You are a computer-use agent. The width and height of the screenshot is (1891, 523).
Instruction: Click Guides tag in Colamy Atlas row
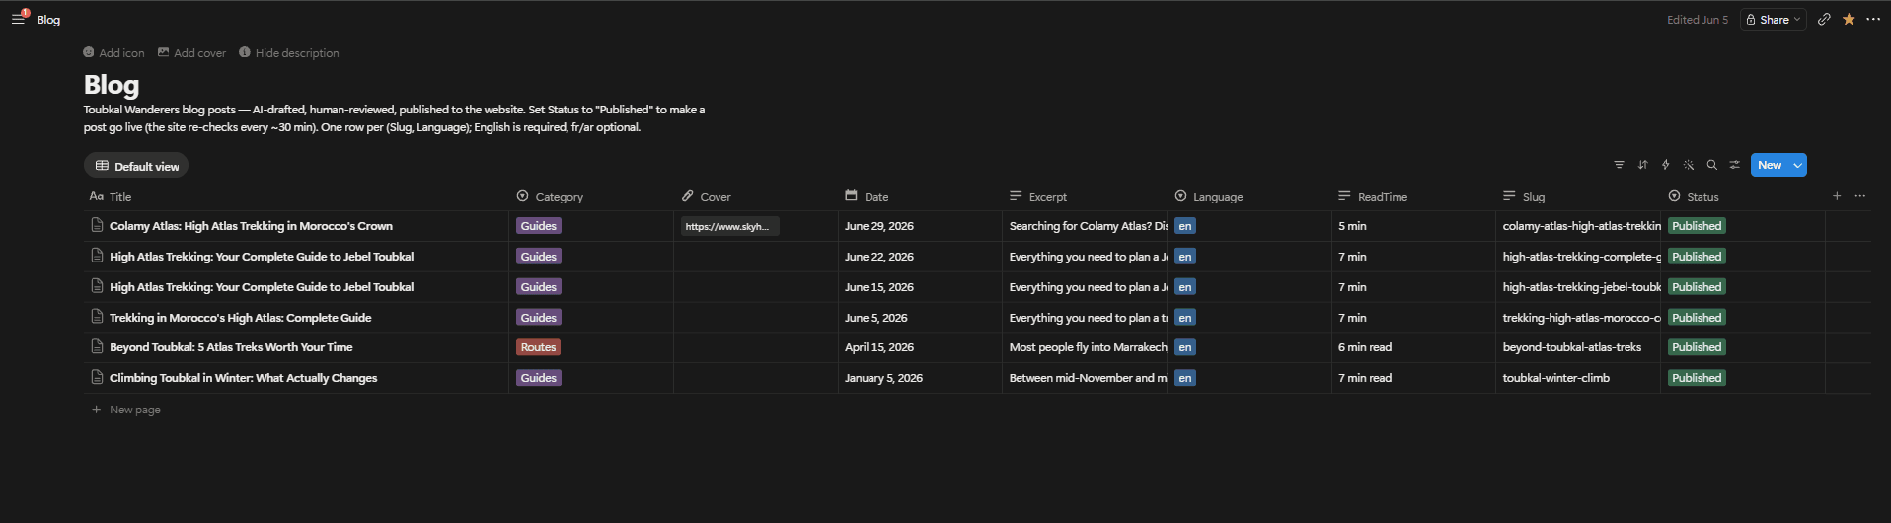click(538, 226)
